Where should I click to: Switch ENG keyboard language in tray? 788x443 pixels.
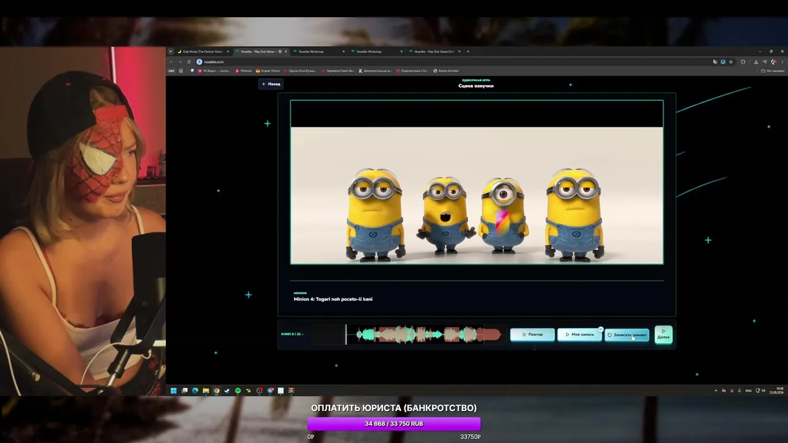tap(749, 390)
